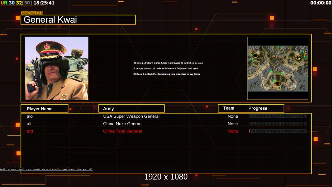Click the loading progress bar for alo

pos(278,116)
